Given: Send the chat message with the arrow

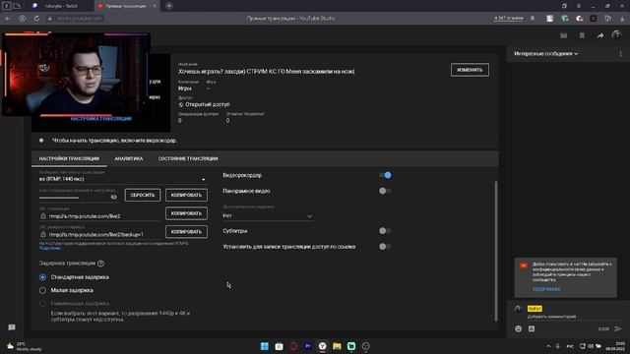Looking at the screenshot, I should coord(618,328).
